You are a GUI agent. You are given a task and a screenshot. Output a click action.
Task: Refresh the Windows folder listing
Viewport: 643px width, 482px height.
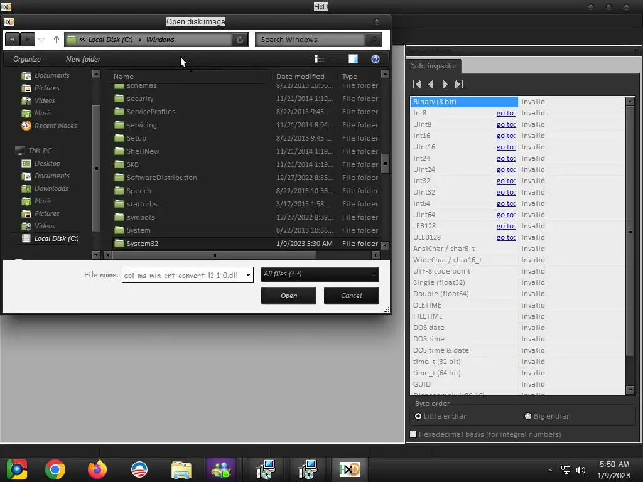point(240,40)
